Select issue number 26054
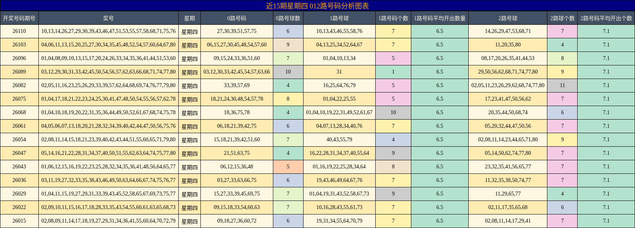This screenshot has height=228, width=635. pyautogui.click(x=19, y=140)
